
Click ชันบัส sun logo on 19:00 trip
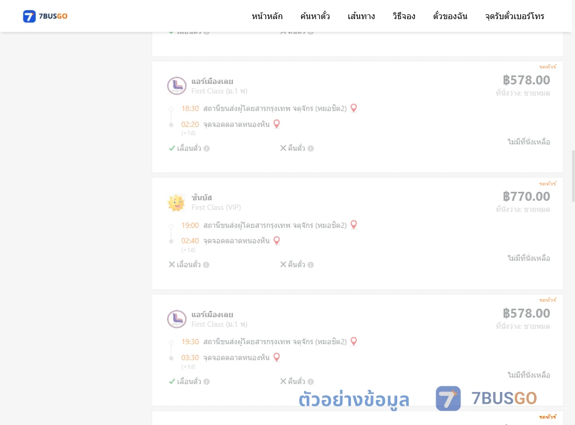point(176,202)
